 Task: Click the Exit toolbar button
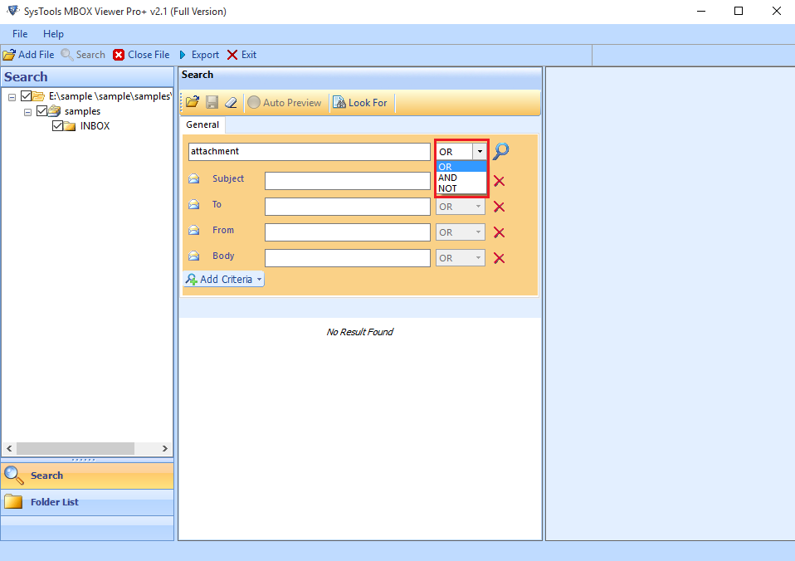[x=241, y=55]
